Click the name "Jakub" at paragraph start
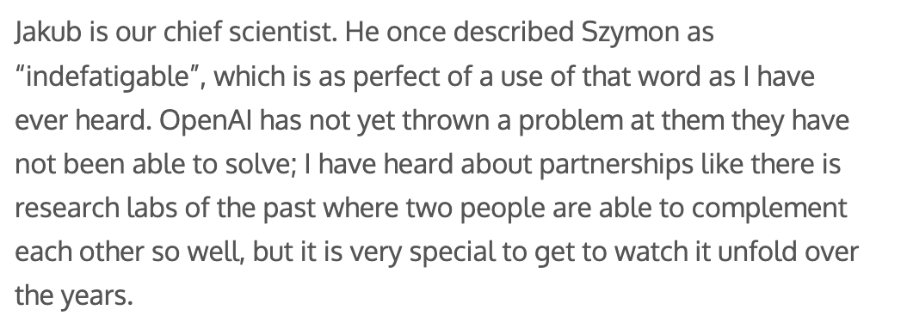This screenshot has height=328, width=907. 48,33
